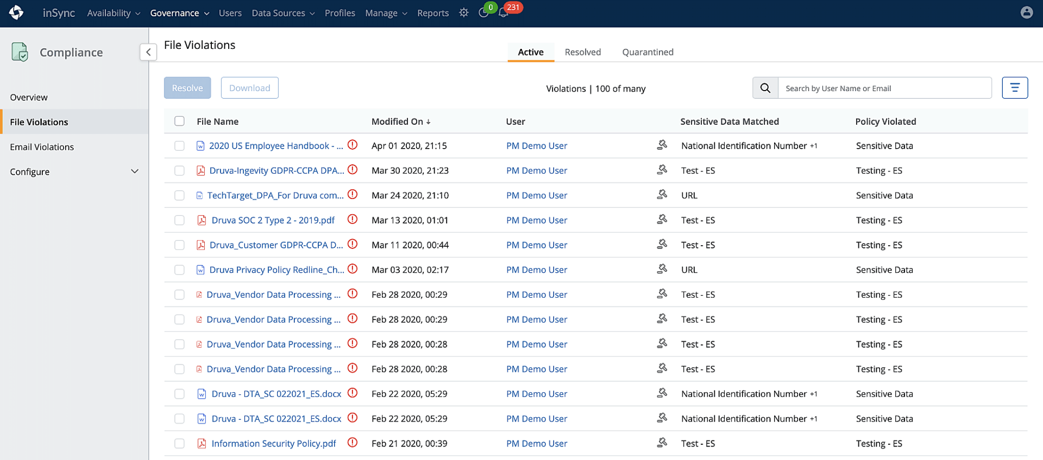Open the Users menu item
The width and height of the screenshot is (1043, 460).
click(230, 13)
